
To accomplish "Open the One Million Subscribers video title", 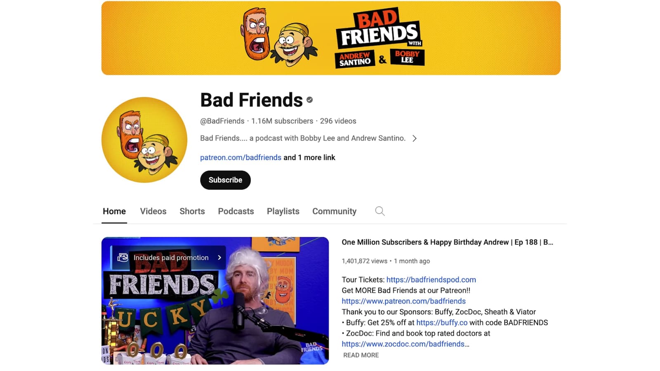I will [447, 242].
